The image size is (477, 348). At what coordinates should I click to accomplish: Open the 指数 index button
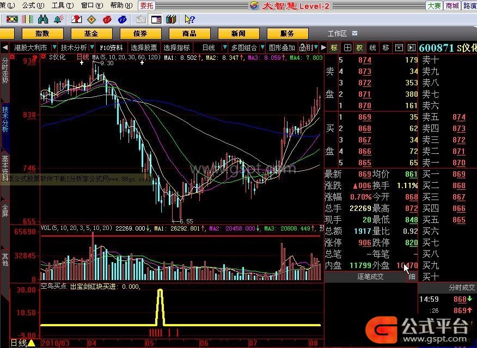(42, 33)
